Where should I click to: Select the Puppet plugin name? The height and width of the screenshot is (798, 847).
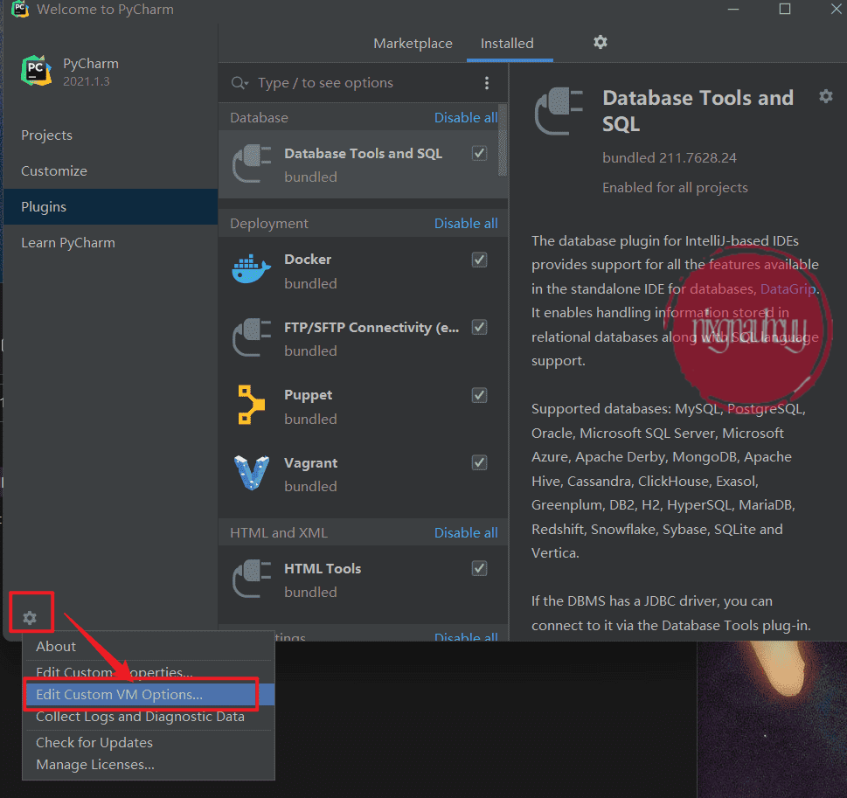click(x=308, y=395)
